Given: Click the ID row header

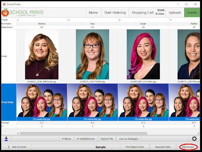Looking at the screenshot, I should click(x=9, y=126).
